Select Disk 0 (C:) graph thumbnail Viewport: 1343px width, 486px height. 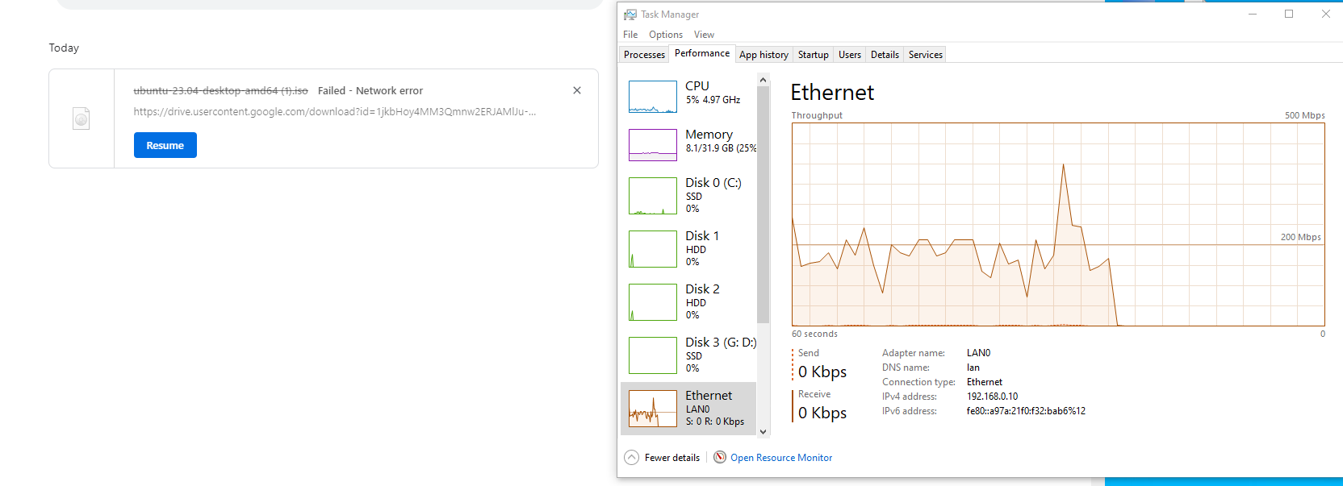point(653,196)
